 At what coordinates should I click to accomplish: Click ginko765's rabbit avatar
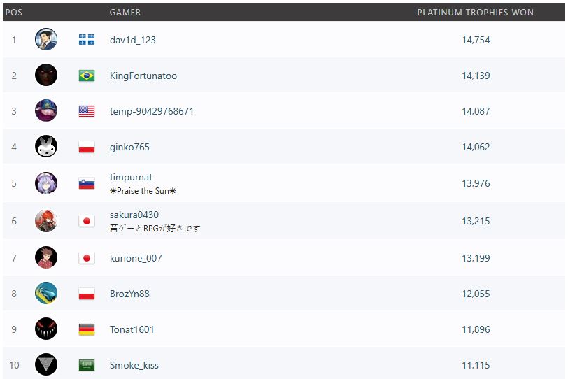tap(46, 146)
